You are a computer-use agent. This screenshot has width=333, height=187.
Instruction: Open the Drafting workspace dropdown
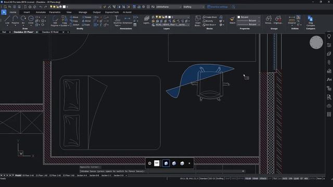point(194,7)
